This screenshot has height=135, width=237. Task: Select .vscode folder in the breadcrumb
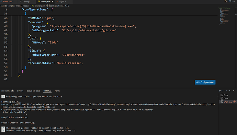point(26,6)
